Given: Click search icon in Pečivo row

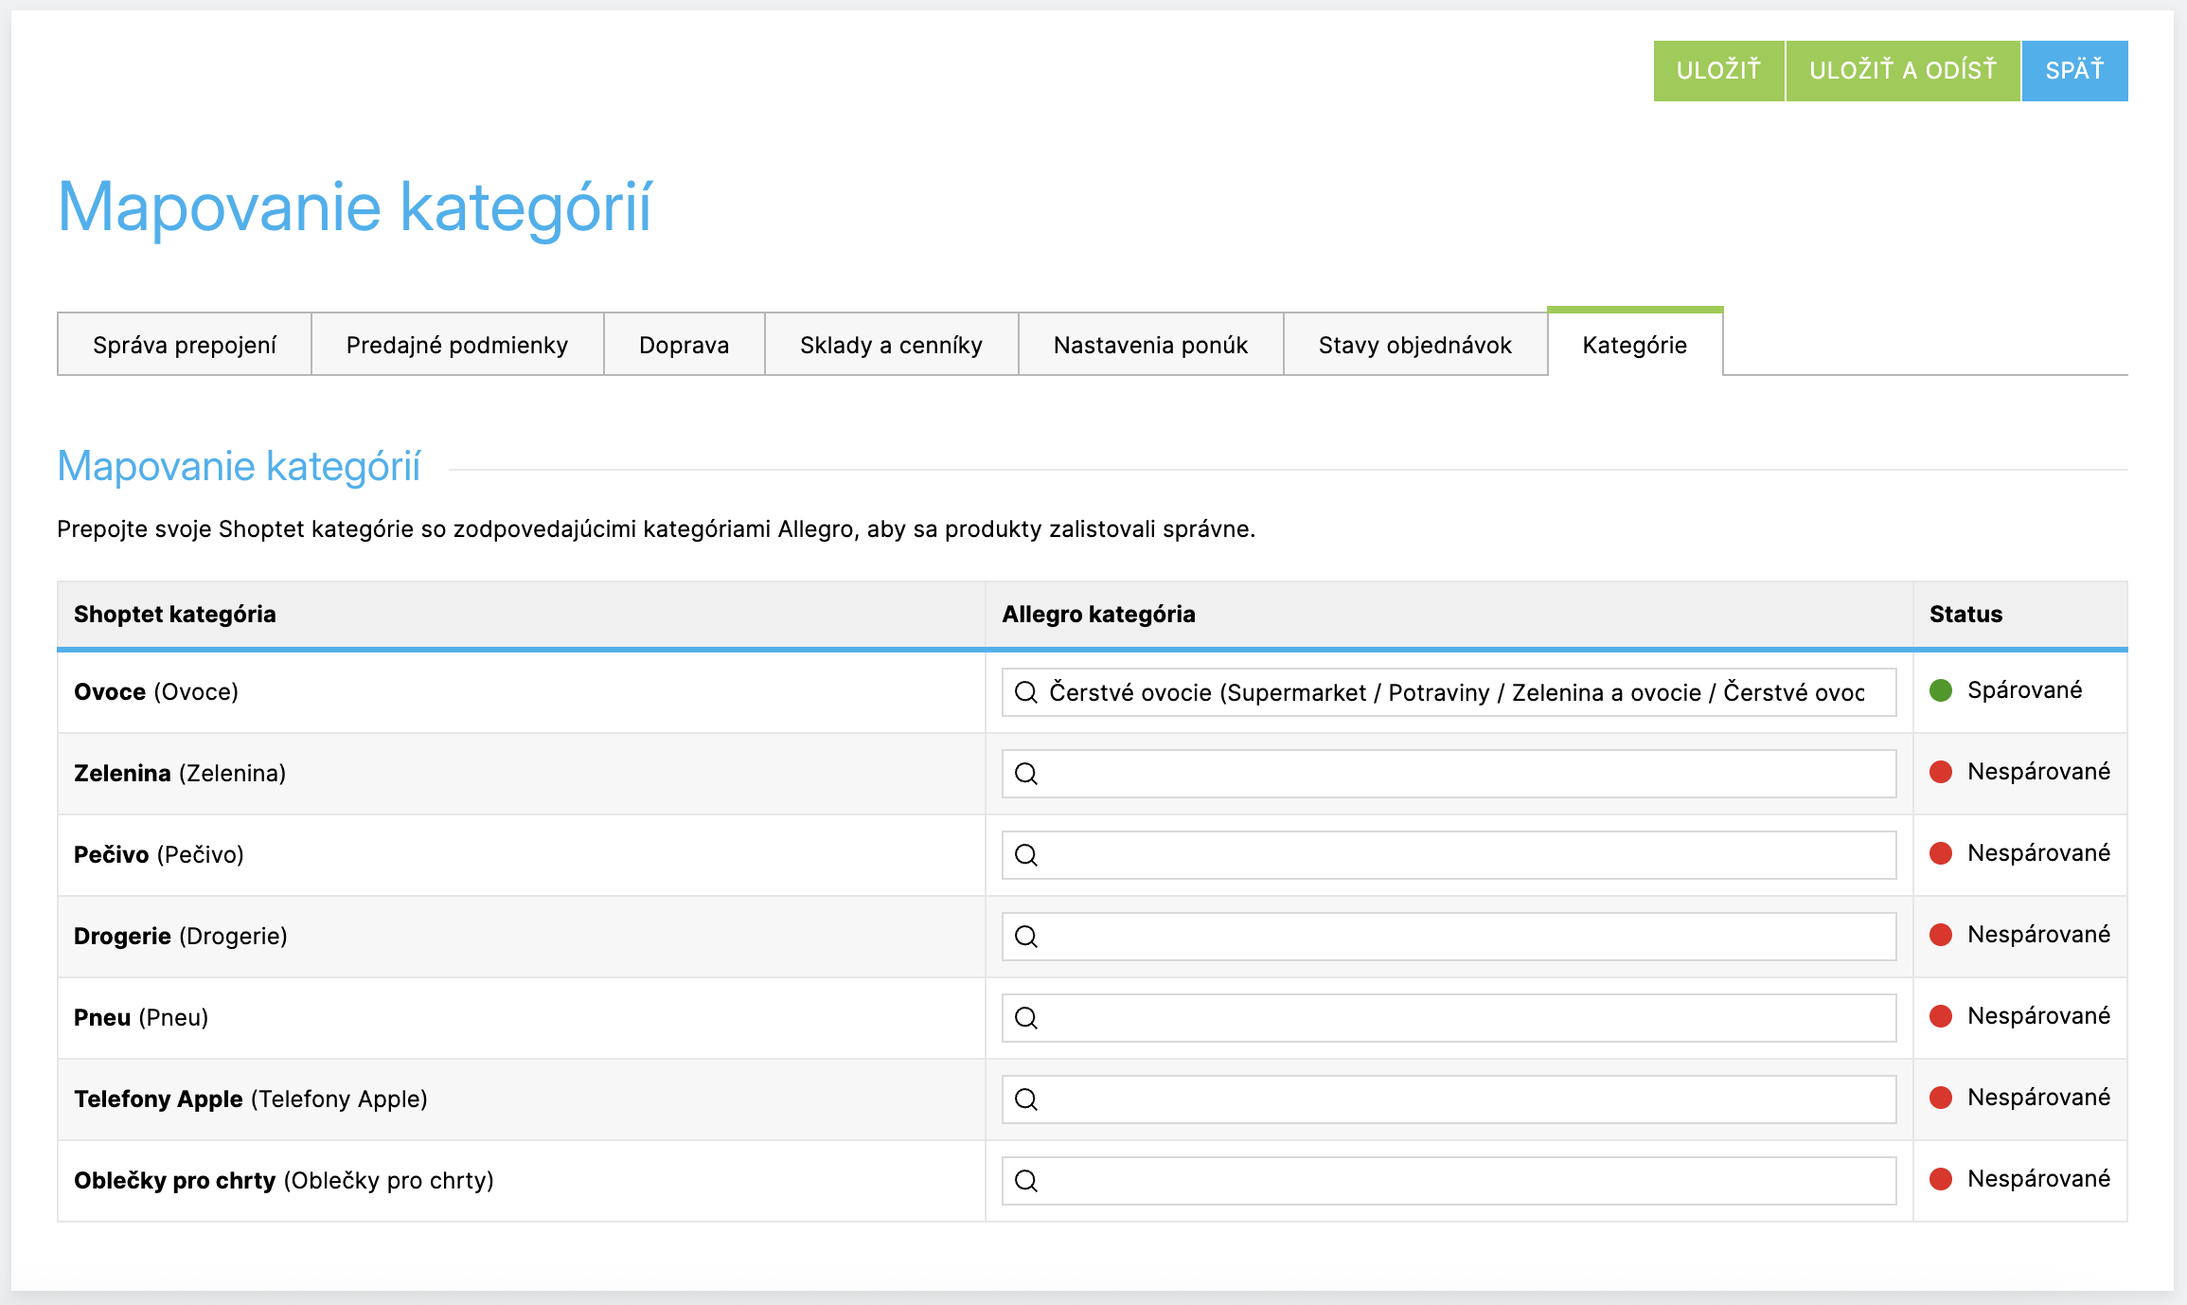Looking at the screenshot, I should 1026,855.
